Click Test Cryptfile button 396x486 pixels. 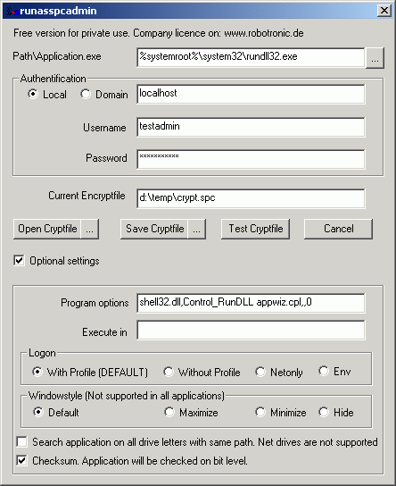click(x=256, y=229)
